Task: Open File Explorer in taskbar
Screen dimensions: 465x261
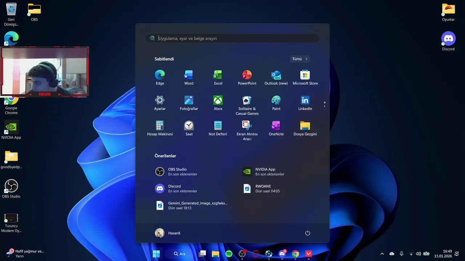Action: click(215, 254)
